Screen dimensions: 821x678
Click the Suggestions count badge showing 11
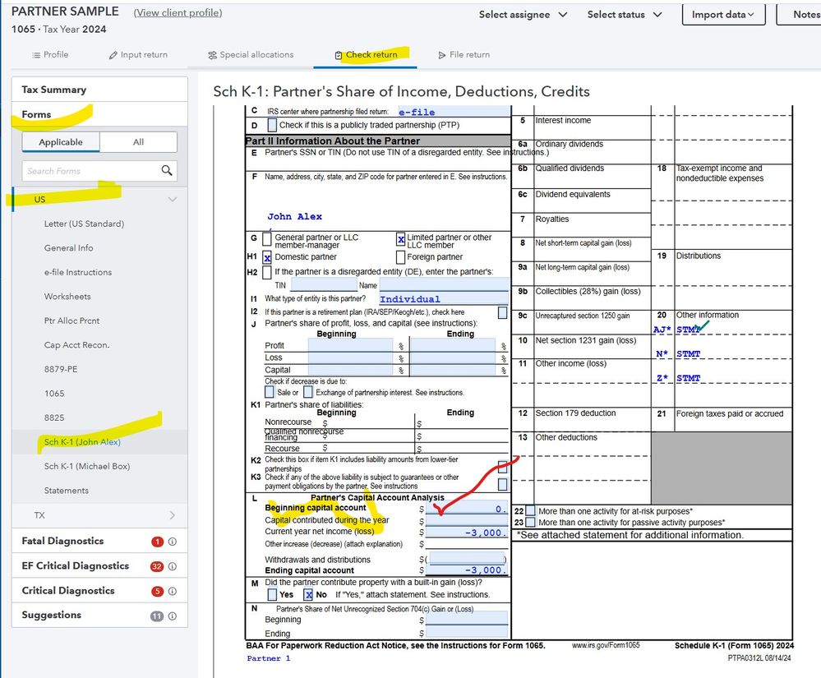[x=157, y=616]
